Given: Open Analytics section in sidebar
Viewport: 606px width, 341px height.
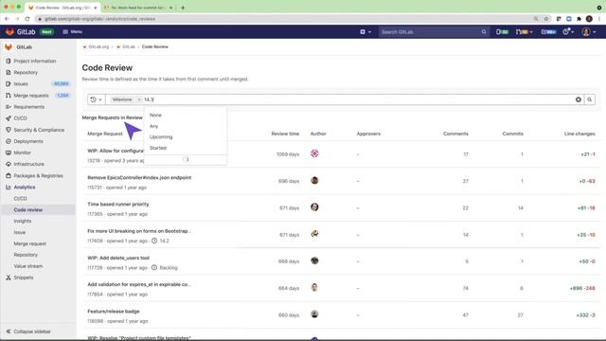Looking at the screenshot, I should point(25,188).
